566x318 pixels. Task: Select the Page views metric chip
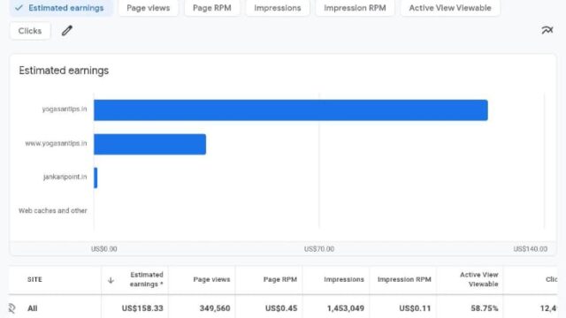(149, 8)
